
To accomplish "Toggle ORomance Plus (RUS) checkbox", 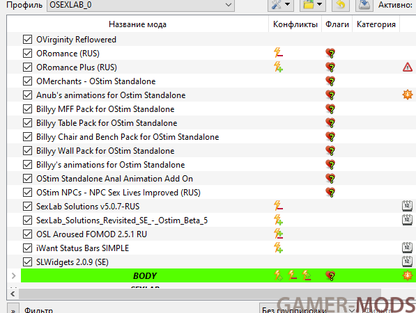I will coord(28,67).
